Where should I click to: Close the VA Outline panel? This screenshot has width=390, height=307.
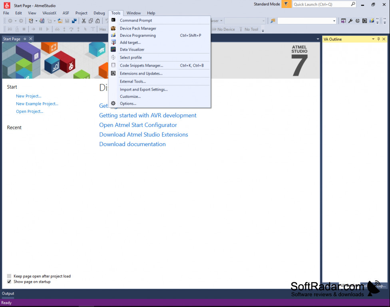pos(384,39)
